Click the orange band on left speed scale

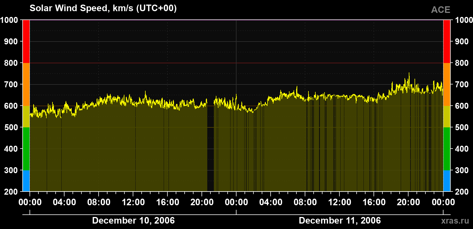(26, 84)
